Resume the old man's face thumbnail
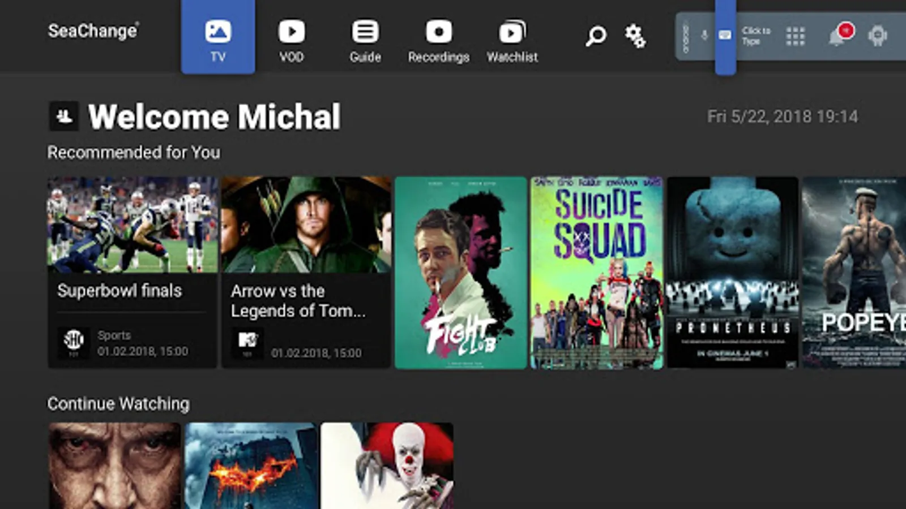Viewport: 906px width, 509px height. click(x=114, y=466)
